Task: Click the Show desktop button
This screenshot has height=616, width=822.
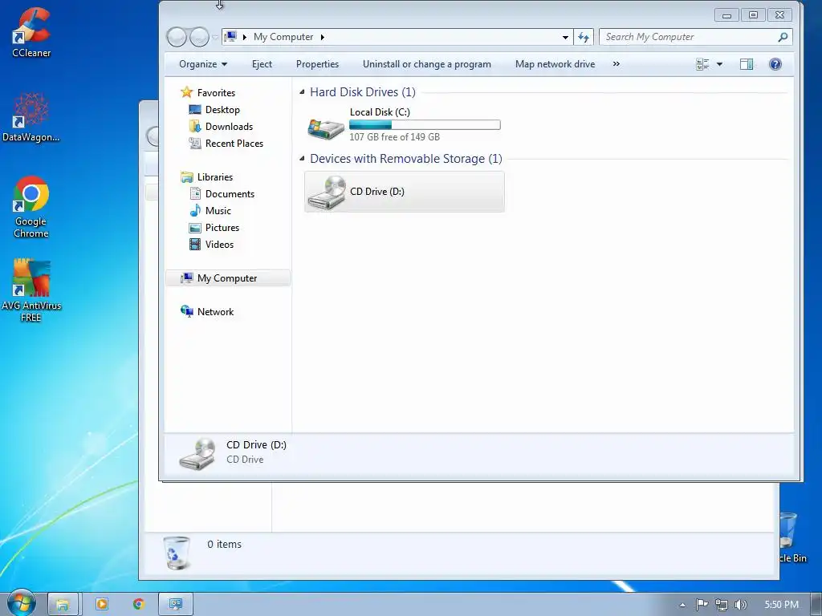Action: click(816, 605)
